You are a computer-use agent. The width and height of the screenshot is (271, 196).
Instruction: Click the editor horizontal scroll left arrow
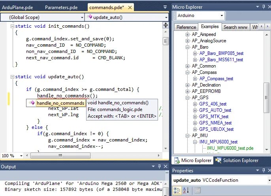click(27, 156)
